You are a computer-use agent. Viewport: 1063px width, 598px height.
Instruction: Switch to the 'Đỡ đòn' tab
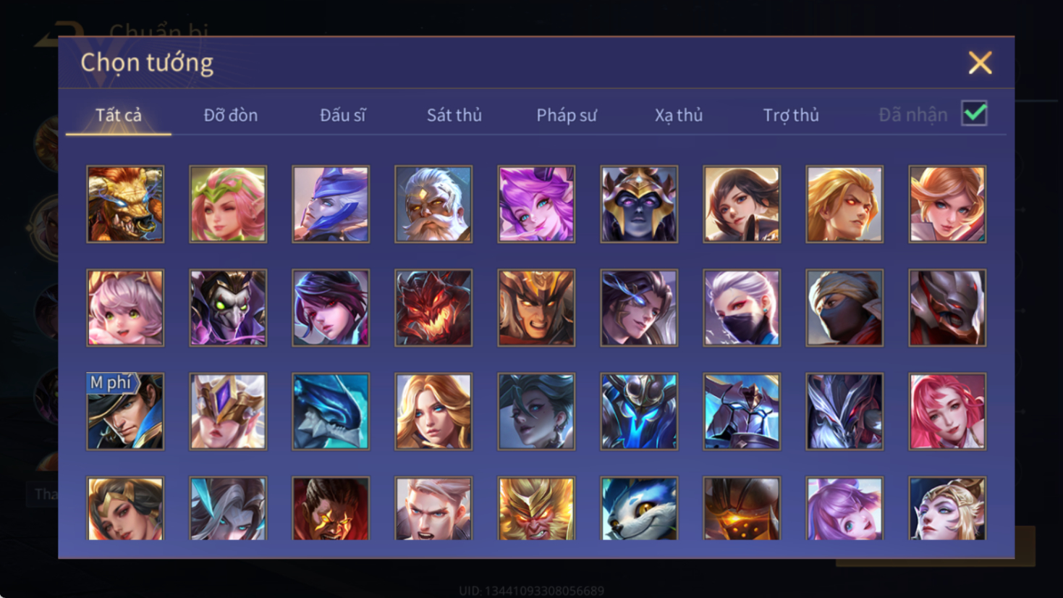click(230, 115)
